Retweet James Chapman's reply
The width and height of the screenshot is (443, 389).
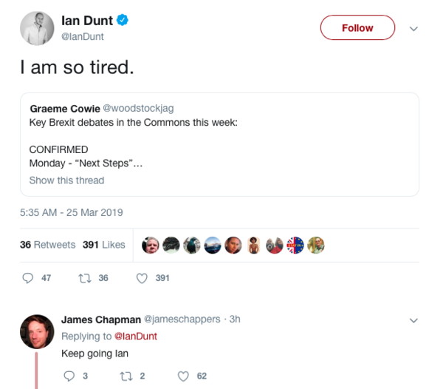[126, 376]
